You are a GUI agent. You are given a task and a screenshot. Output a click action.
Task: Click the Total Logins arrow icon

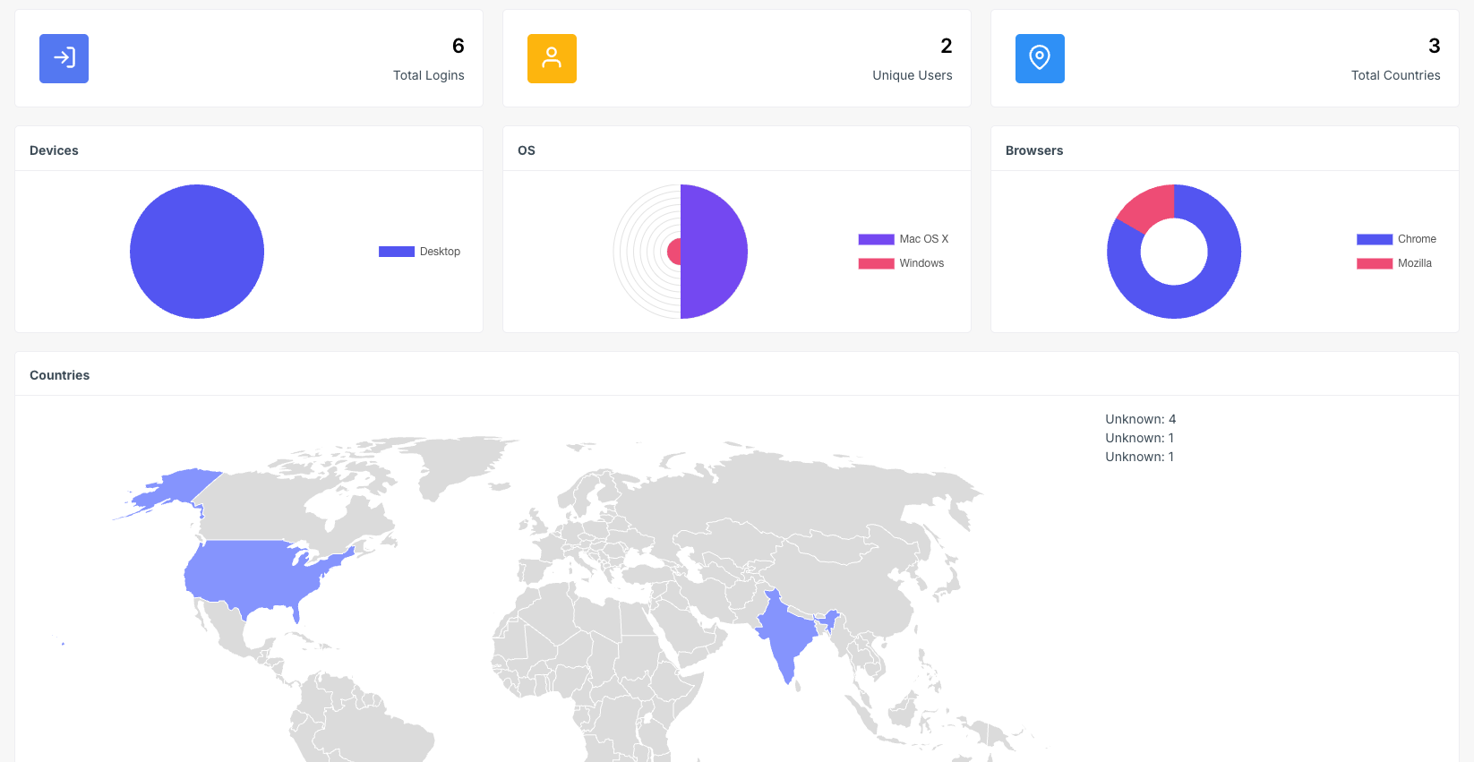(x=64, y=58)
